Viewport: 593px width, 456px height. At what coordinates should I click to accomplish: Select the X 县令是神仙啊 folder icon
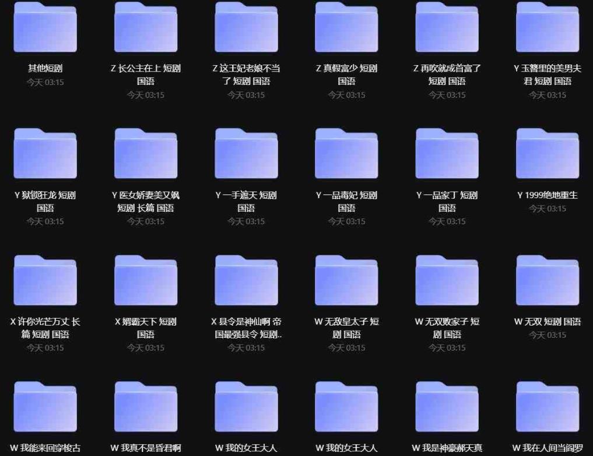246,280
